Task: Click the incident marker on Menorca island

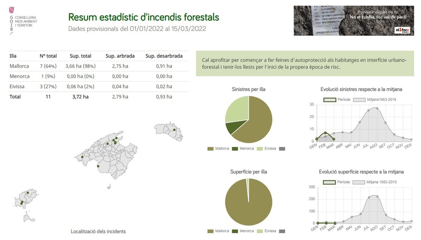Action: click(174, 130)
